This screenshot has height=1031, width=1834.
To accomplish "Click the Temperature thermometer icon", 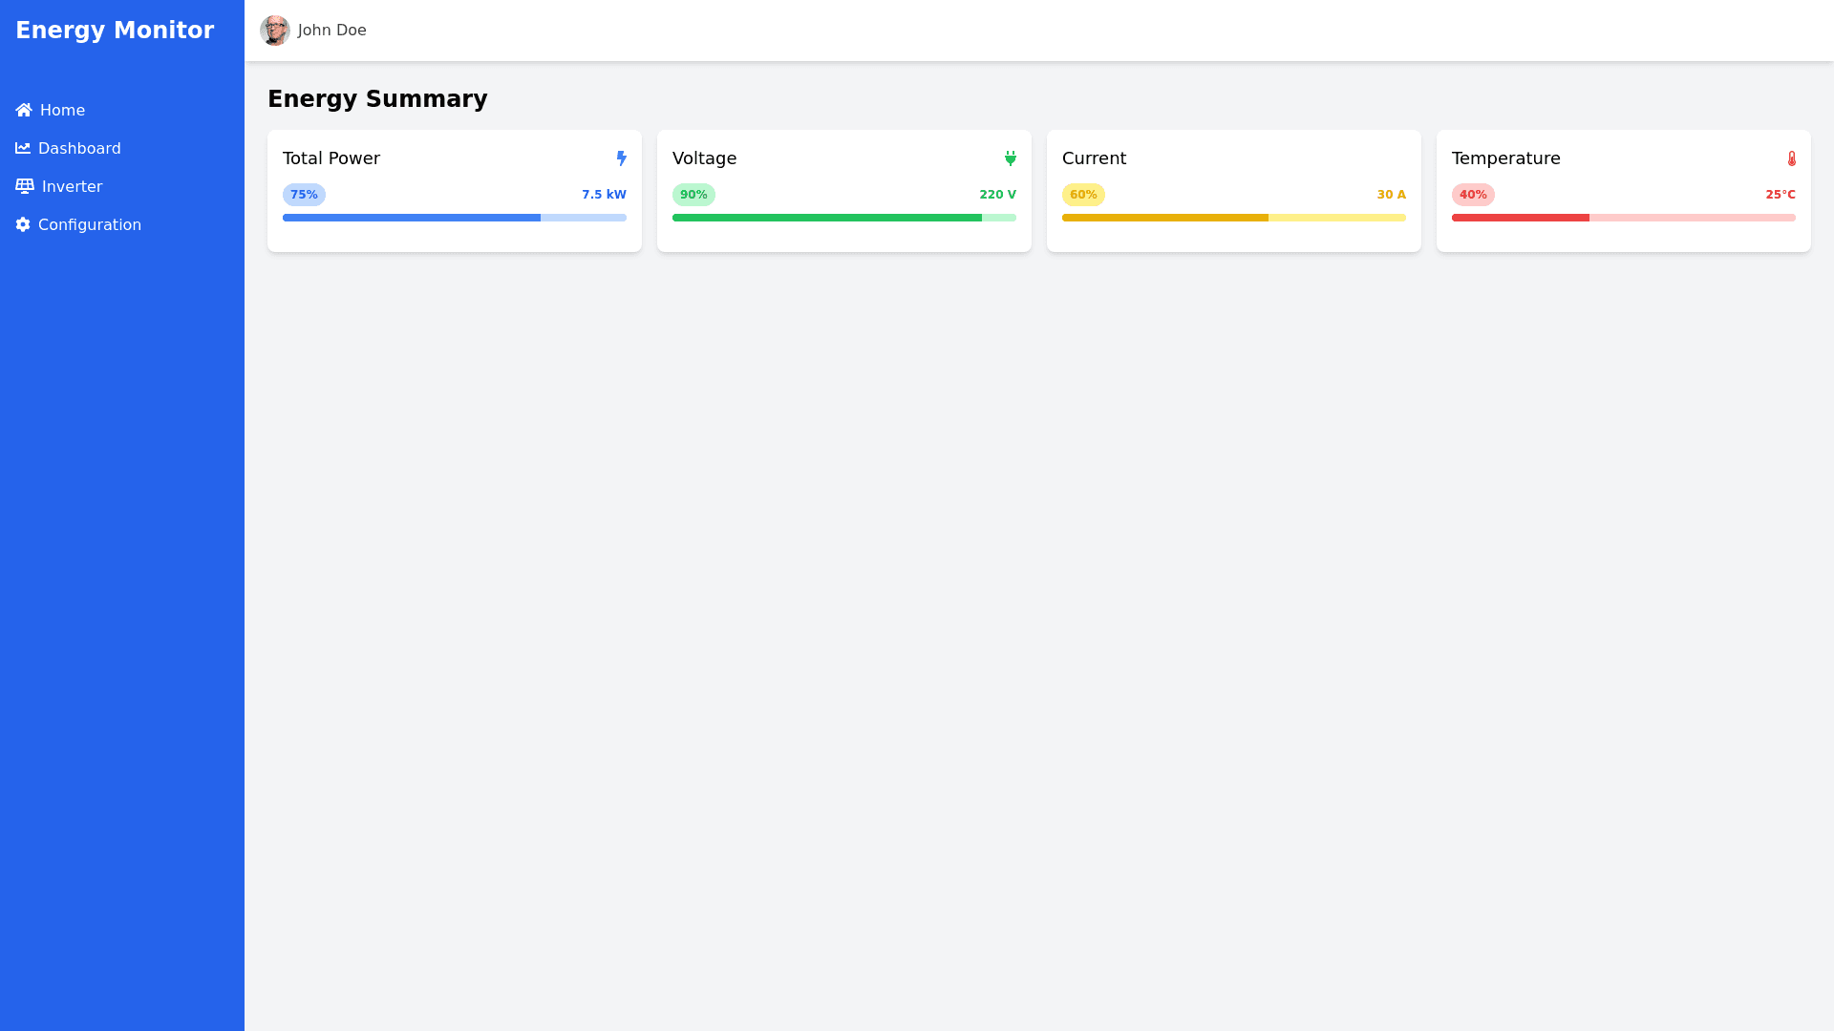I will [x=1791, y=158].
